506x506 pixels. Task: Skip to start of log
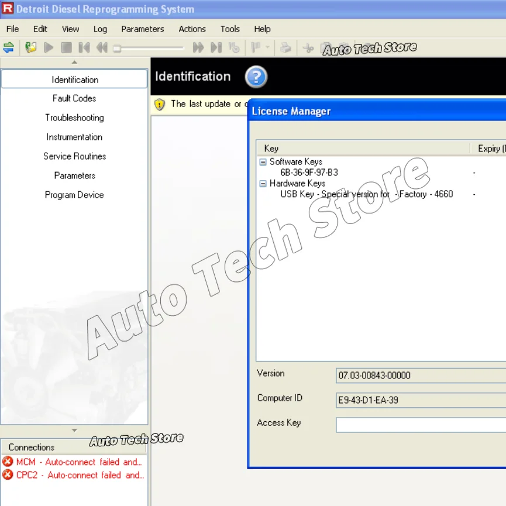point(84,48)
